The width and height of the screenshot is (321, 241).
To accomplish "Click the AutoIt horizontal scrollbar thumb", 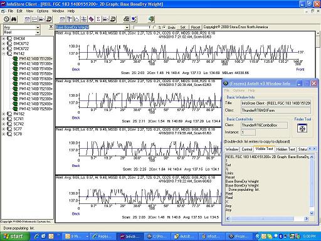I will click(263, 218).
